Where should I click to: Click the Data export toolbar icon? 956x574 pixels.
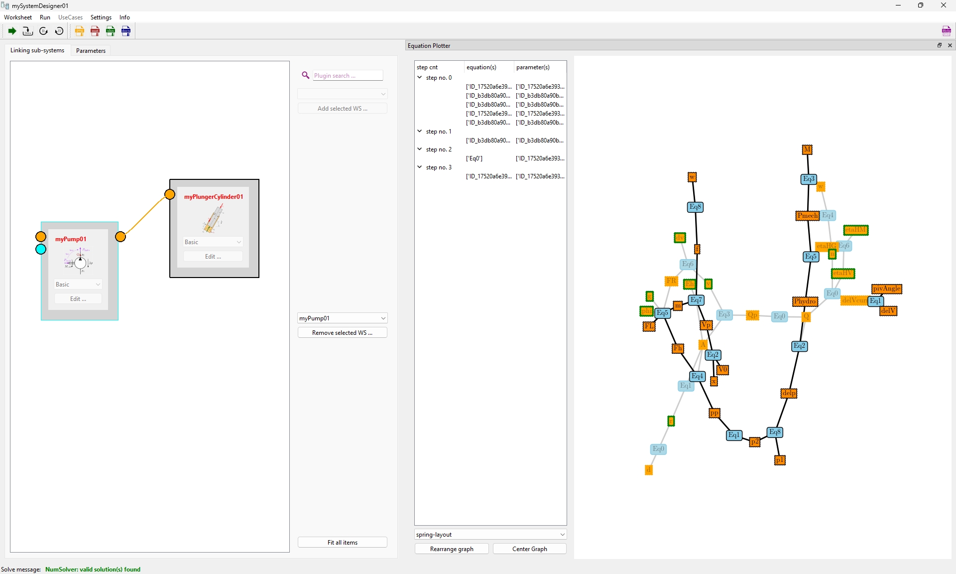tap(27, 31)
